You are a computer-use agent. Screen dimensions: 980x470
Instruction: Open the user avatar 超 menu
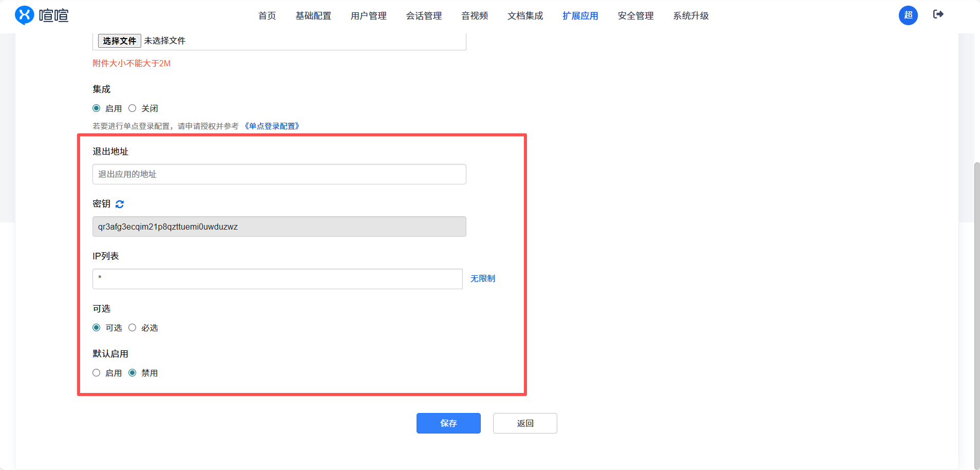click(908, 15)
